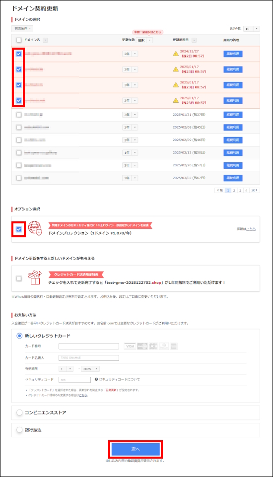Image resolution: width=273 pixels, height=477 pixels.
Task: Open the year dropdown in the 2025/02/20 row
Action: point(130,165)
